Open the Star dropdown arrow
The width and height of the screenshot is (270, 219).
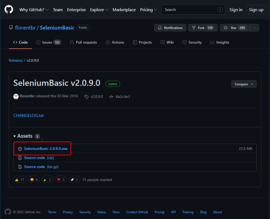point(255,28)
